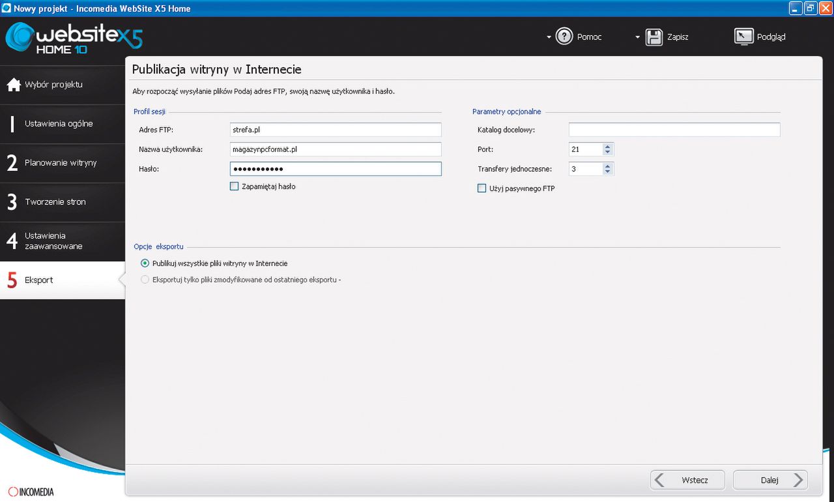The image size is (834, 502).
Task: Click the Katalog docelowy input field
Action: (674, 130)
